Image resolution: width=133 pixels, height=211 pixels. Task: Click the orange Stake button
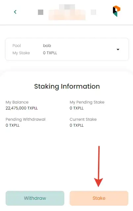(99, 198)
